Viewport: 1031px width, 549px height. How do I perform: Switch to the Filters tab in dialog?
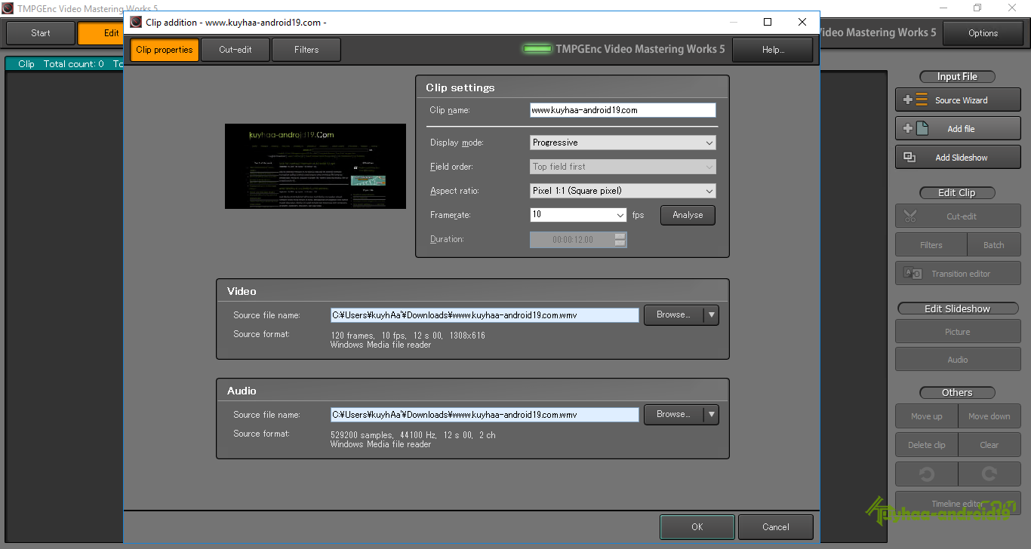tap(306, 50)
